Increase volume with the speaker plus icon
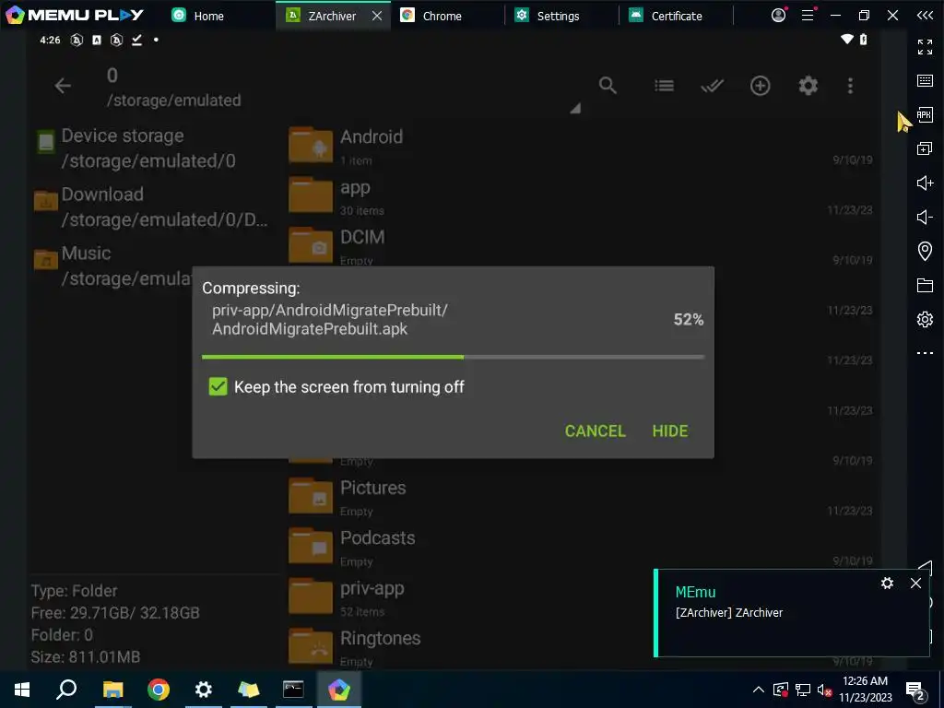944x708 pixels. point(925,183)
